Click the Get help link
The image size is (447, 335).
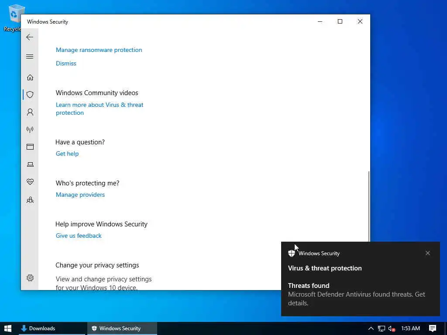(x=67, y=154)
